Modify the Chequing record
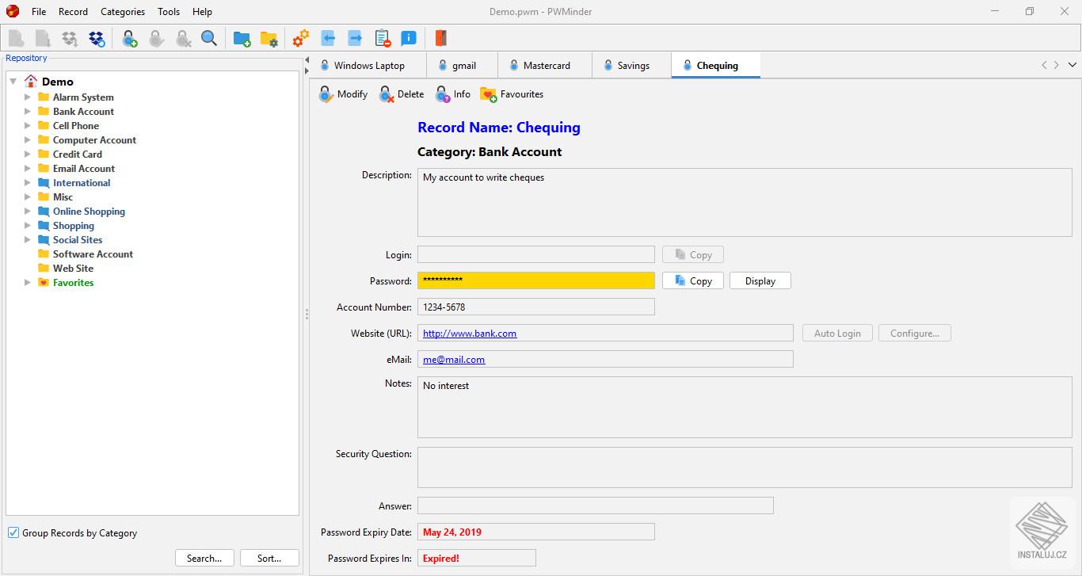 tap(342, 93)
